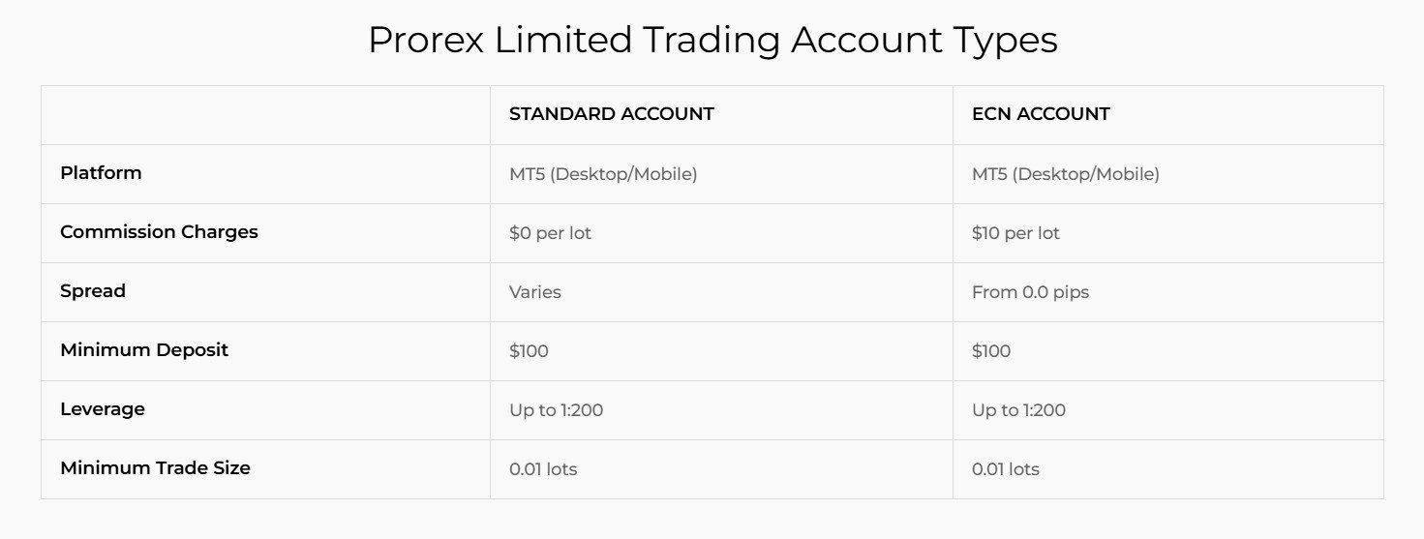Select the STANDARD ACCOUNT column header
This screenshot has height=539, width=1424.
coord(611,114)
